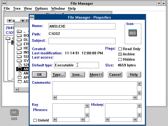Click the Name input field
The height and width of the screenshot is (126, 168).
pyautogui.click(x=82, y=26)
